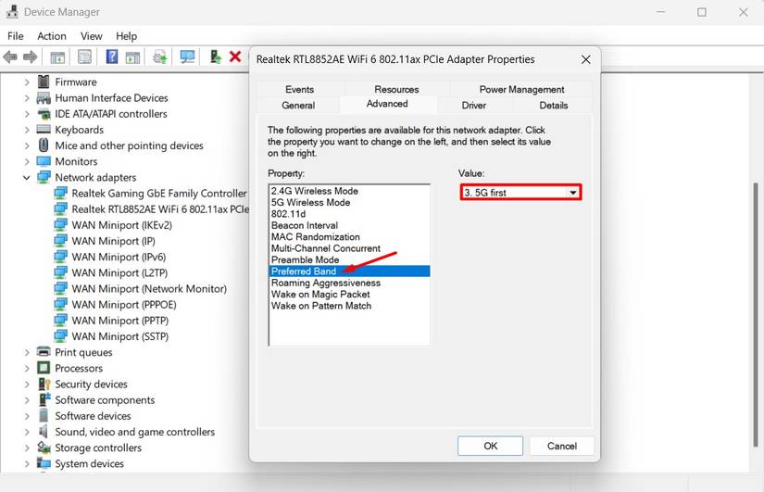This screenshot has width=764, height=492.
Task: Switch to the Driver tab
Action: coord(473,106)
